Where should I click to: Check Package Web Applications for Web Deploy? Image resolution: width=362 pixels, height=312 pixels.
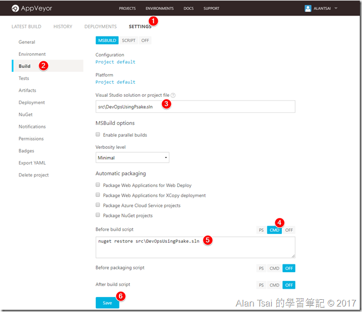[x=98, y=185]
